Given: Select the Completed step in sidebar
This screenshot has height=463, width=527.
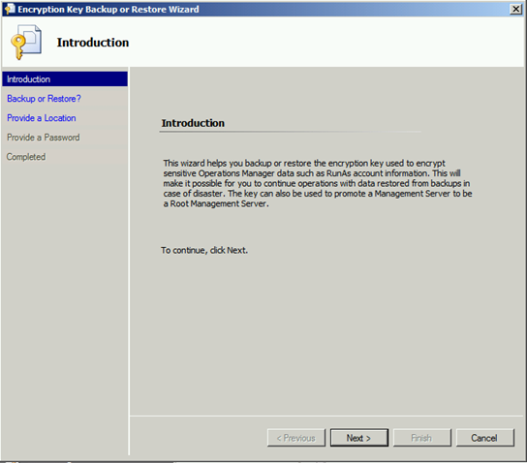Looking at the screenshot, I should [x=26, y=157].
